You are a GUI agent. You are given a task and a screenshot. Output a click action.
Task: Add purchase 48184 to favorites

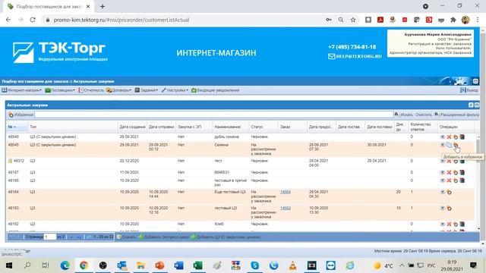coord(449,192)
